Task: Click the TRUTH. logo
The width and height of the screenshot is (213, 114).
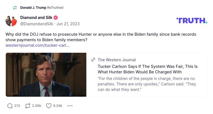Action: 192,21
